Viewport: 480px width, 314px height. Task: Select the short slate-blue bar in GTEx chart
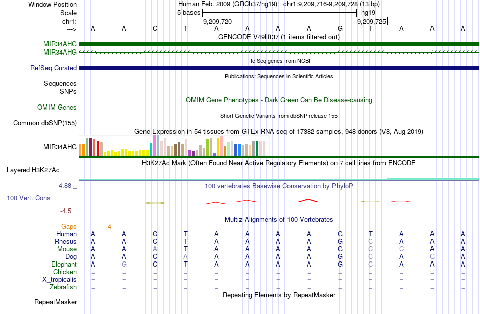tap(214, 154)
